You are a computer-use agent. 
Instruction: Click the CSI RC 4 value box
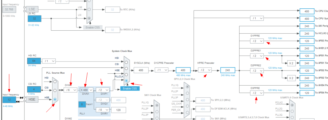tap(34, 89)
